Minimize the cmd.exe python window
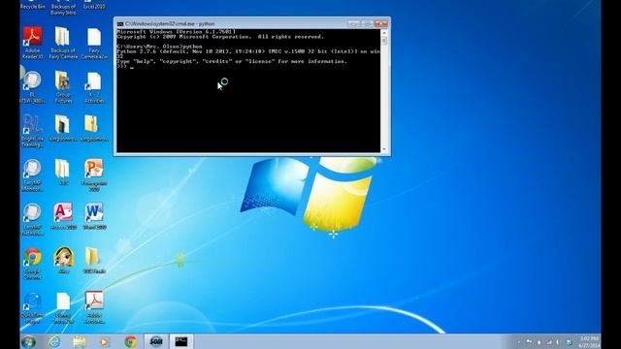 click(x=353, y=23)
